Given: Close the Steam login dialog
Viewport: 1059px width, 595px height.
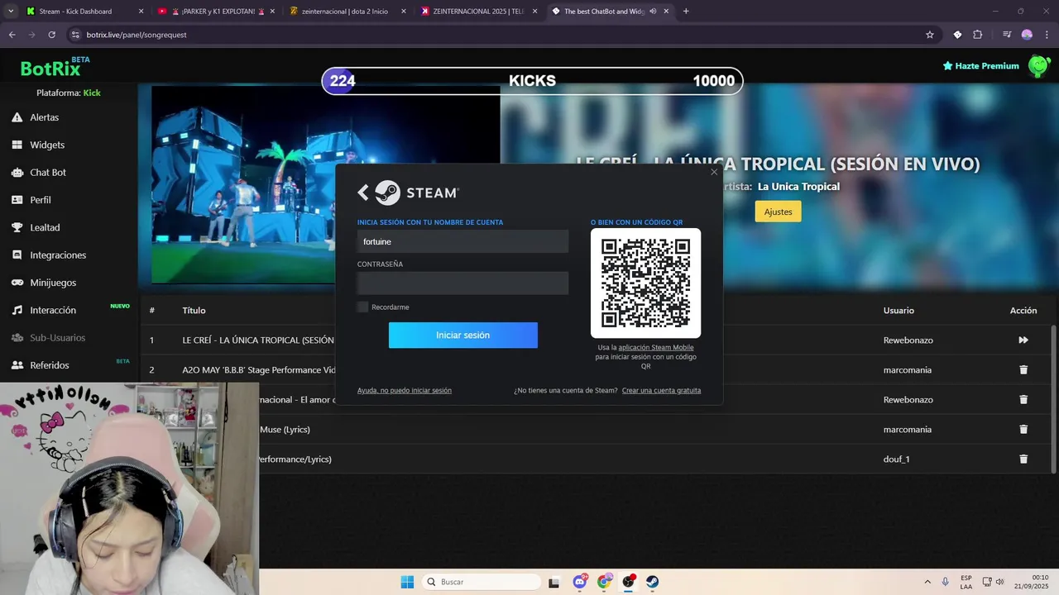Looking at the screenshot, I should pos(714,172).
